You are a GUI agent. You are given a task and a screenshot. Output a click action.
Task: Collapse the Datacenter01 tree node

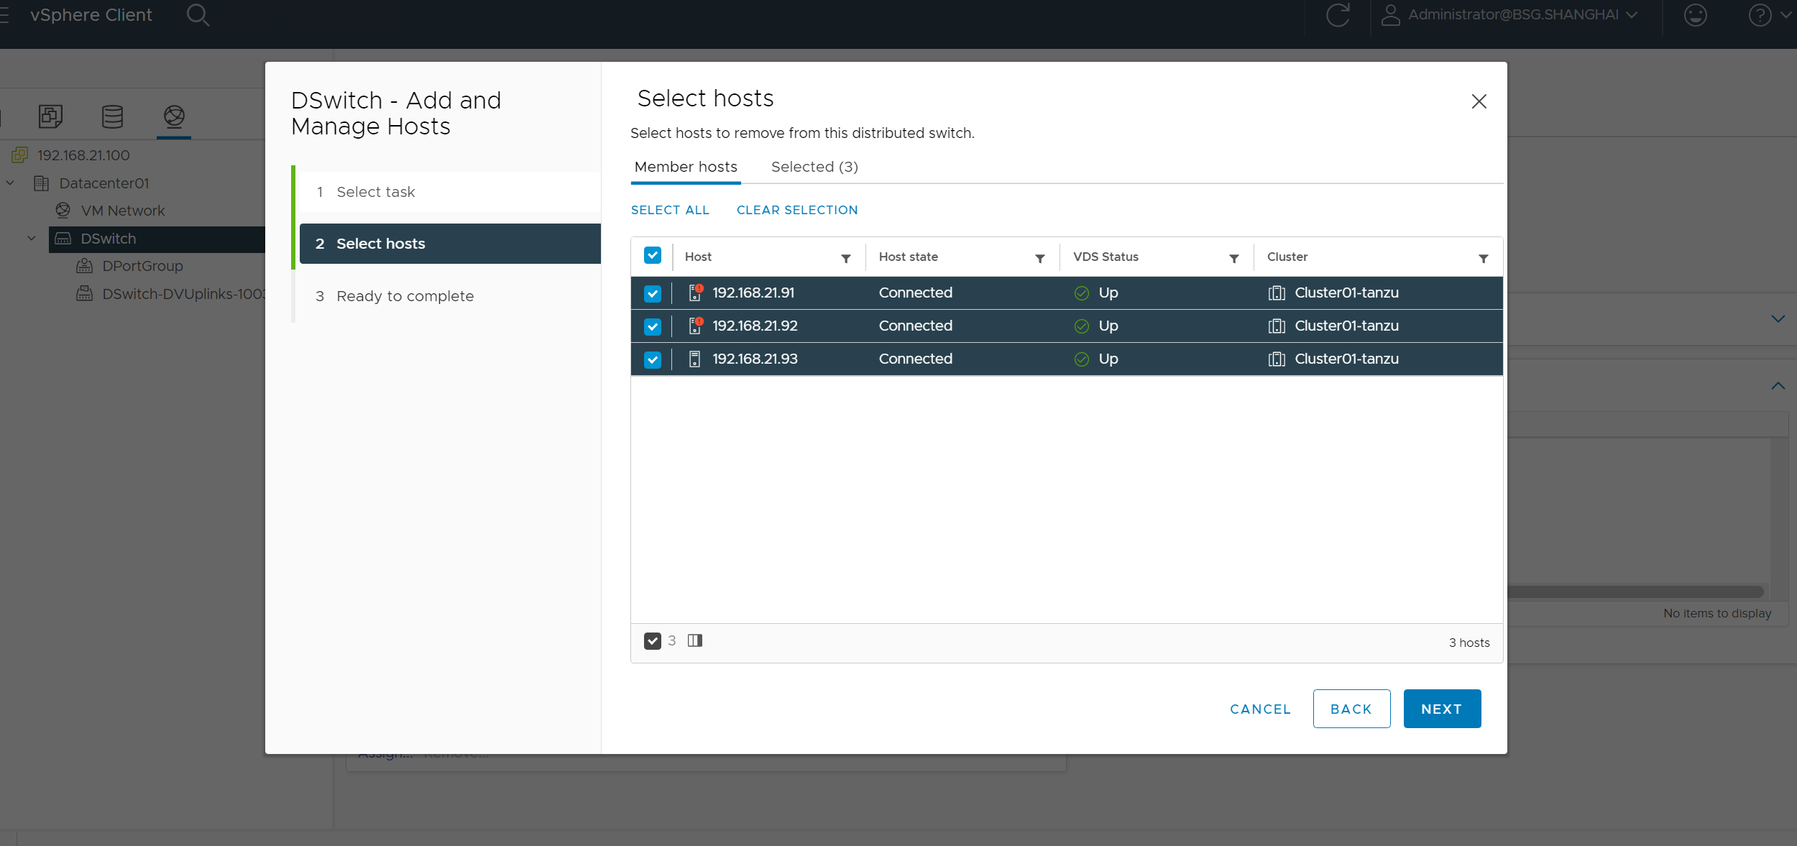[11, 183]
